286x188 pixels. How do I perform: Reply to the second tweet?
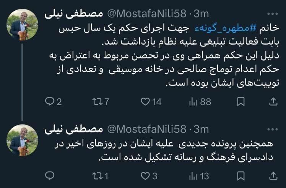click(x=50, y=176)
